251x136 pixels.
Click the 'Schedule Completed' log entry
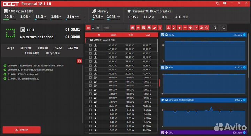point(29,78)
